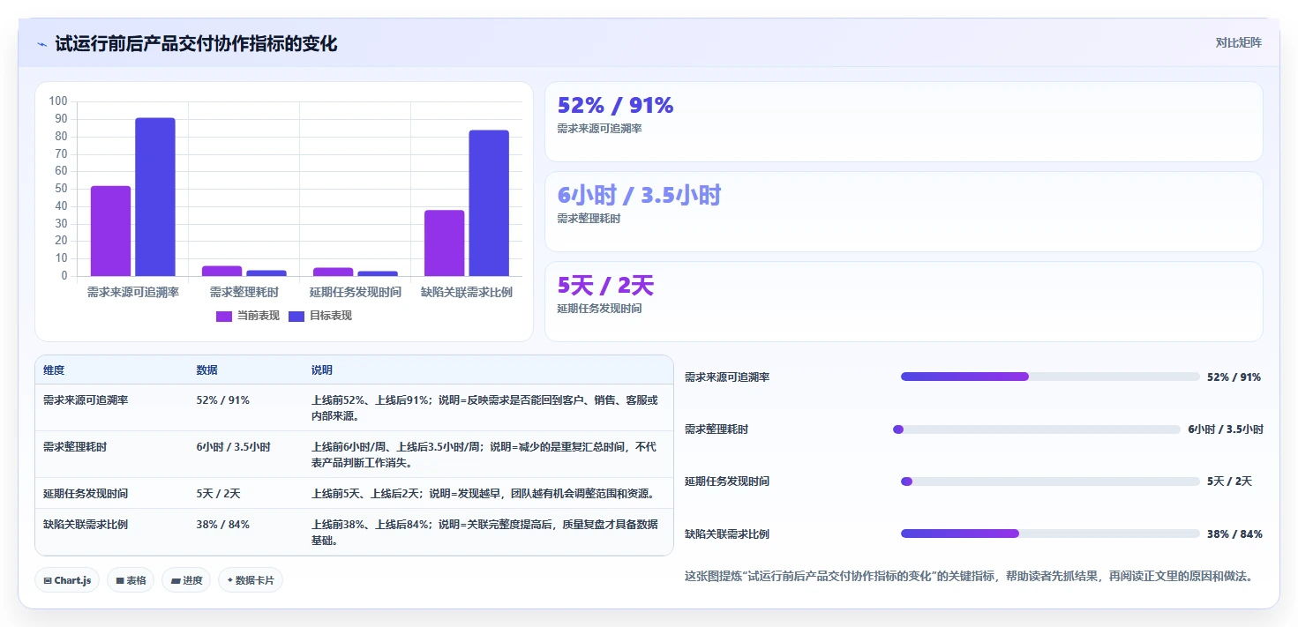
Task: Click the 数据卡片 tag chip
Action: click(x=251, y=580)
